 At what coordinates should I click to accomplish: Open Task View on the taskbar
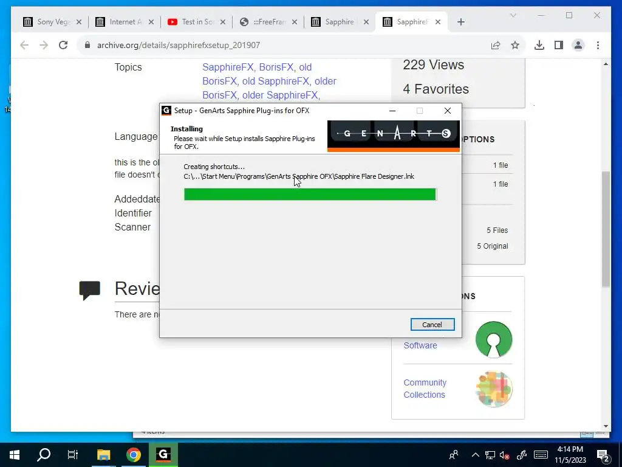[73, 455]
